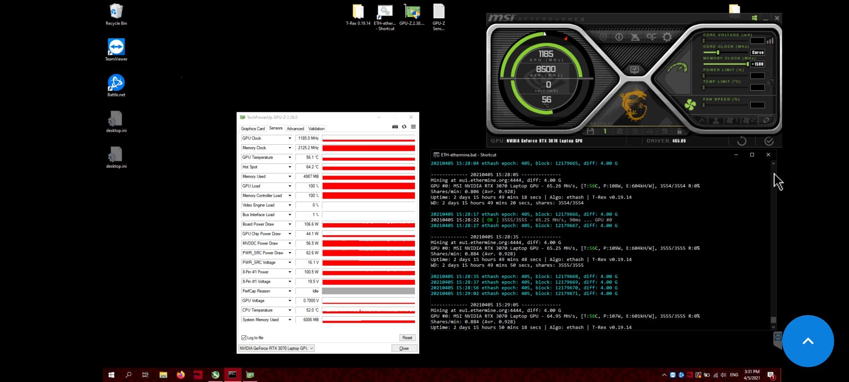
Task: Click the Reset button in GPU-Z
Action: tap(407, 337)
